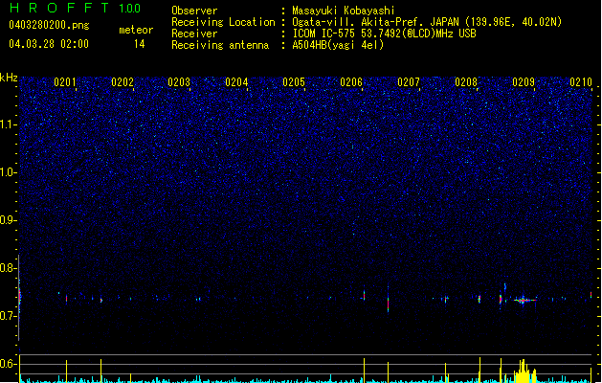This screenshot has width=602, height=383.
Task: Click the 0209 time marker
Action: coord(524,82)
